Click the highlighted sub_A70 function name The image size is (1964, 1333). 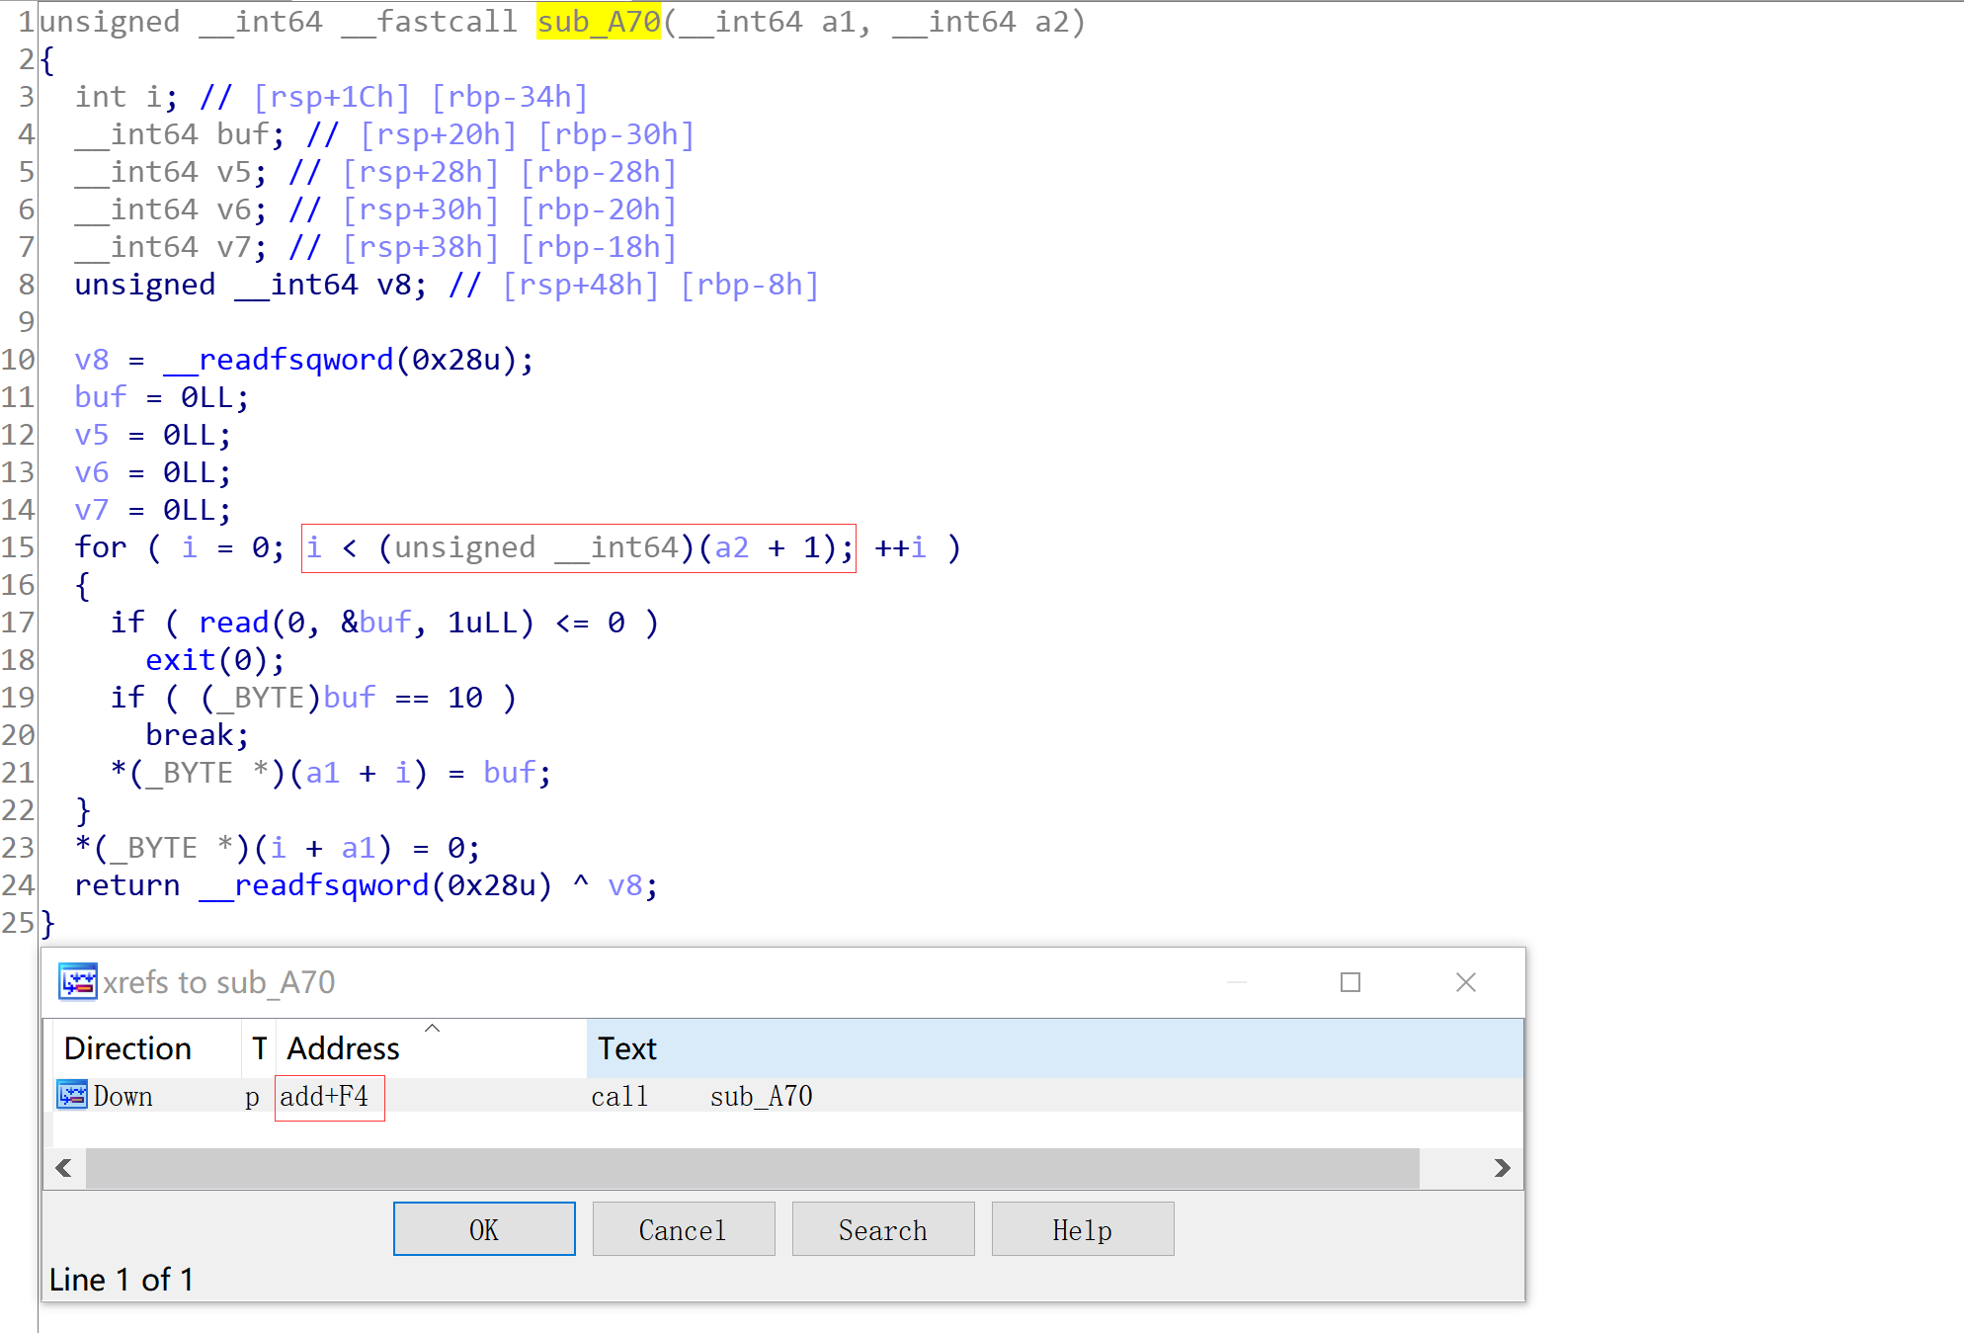pyautogui.click(x=598, y=21)
